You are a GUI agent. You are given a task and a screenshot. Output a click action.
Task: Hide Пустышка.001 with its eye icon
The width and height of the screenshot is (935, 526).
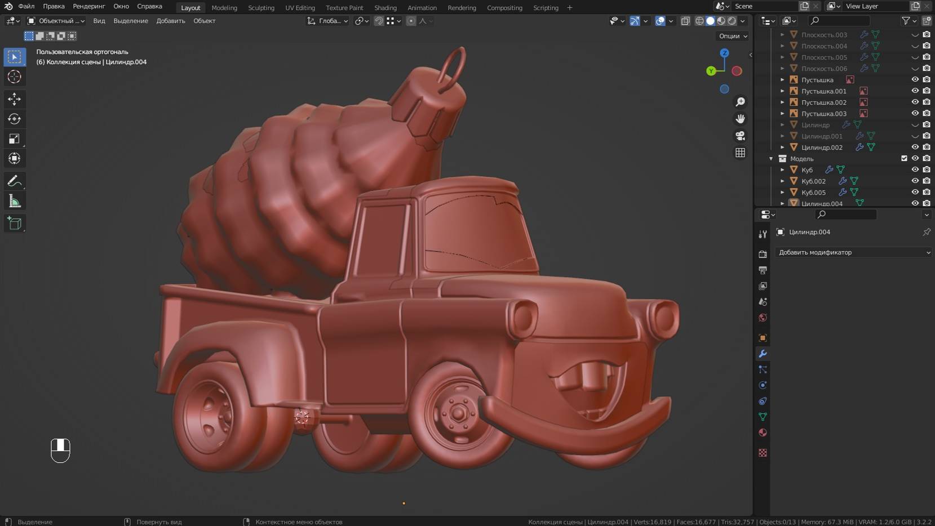[x=915, y=91]
